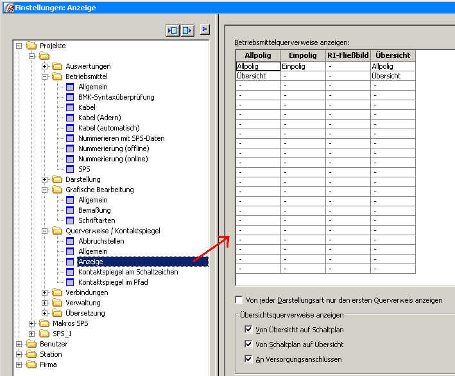Uncheck Von Übersicht auf Schaltplan
The image size is (455, 376).
248,330
